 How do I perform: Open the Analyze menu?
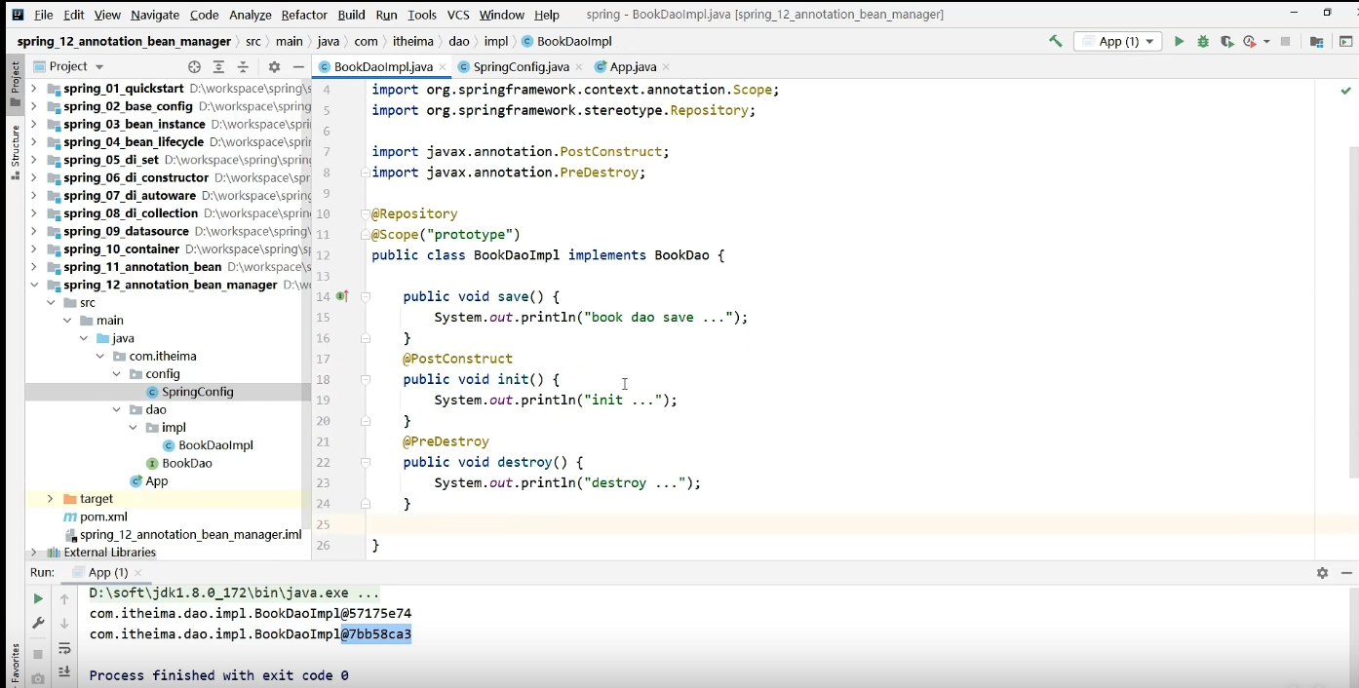[251, 15]
